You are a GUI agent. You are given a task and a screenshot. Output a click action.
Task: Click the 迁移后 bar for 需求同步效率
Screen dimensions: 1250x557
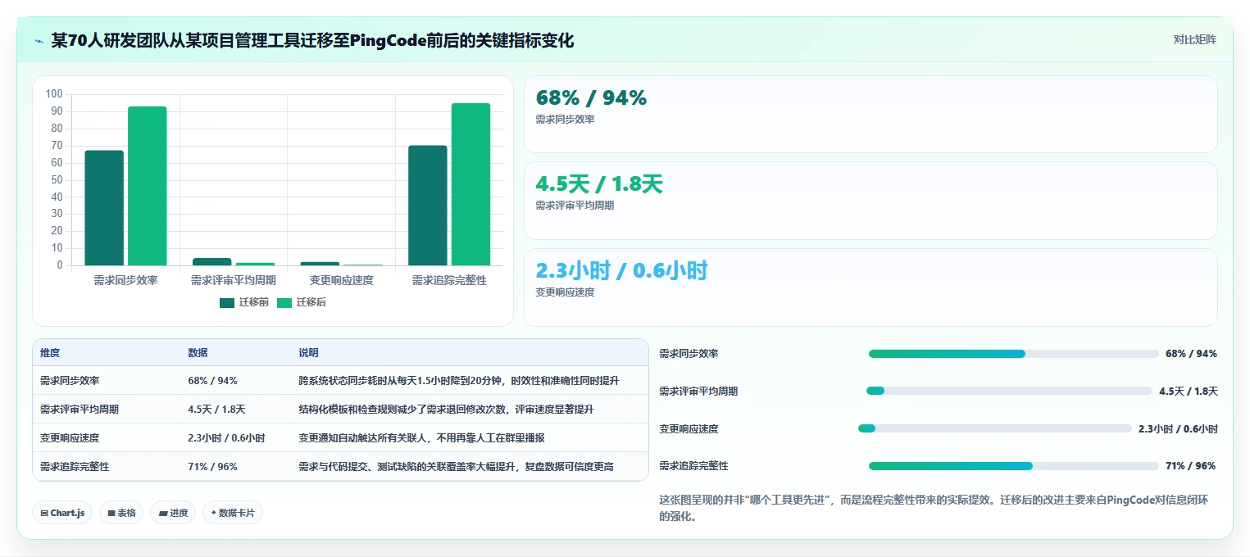click(148, 186)
